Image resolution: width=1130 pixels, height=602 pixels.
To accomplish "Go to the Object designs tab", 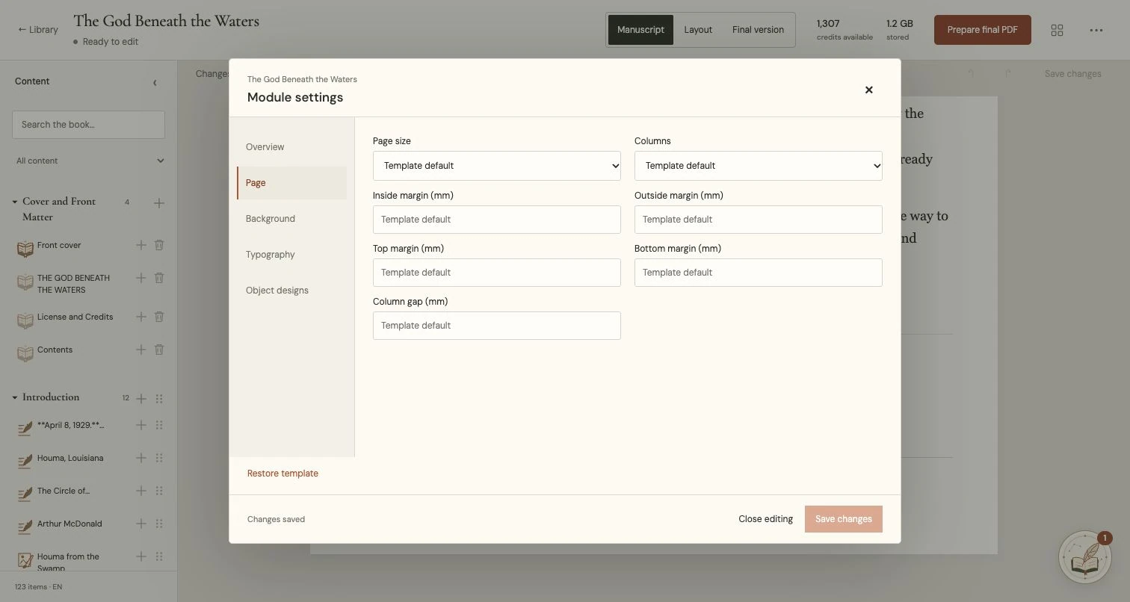I will [291, 291].
